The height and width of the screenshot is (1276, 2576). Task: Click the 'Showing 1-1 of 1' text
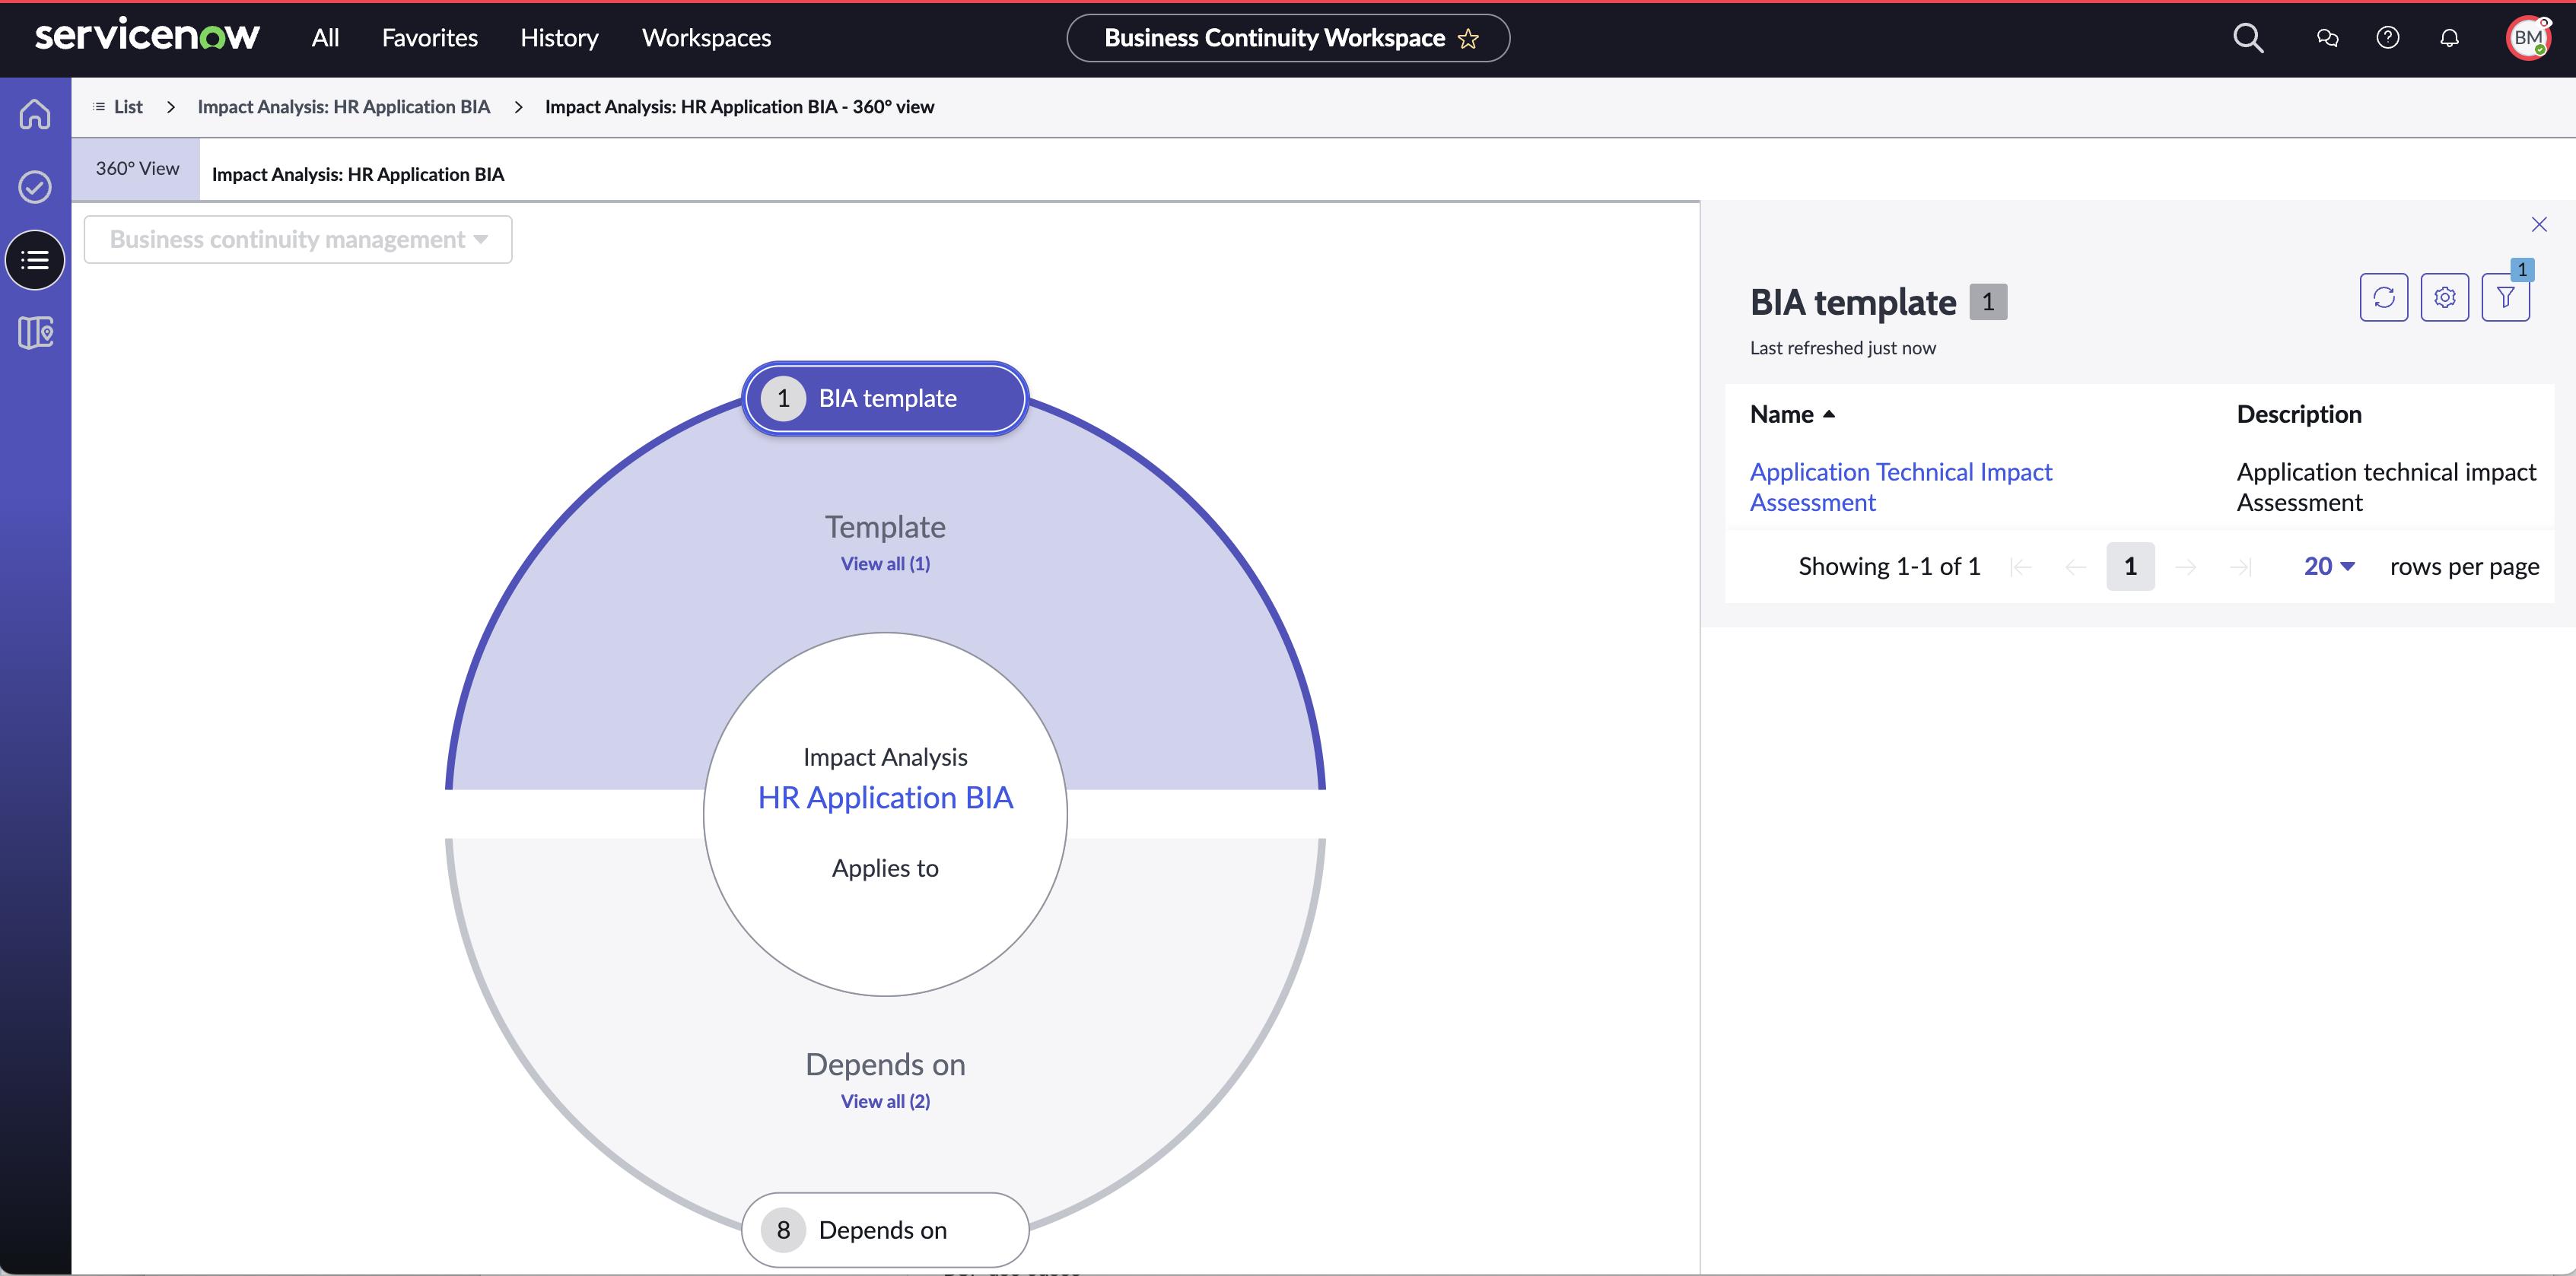1889,567
